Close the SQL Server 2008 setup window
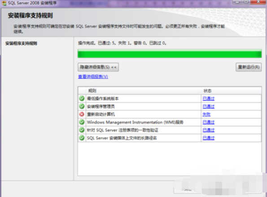 click(x=258, y=2)
